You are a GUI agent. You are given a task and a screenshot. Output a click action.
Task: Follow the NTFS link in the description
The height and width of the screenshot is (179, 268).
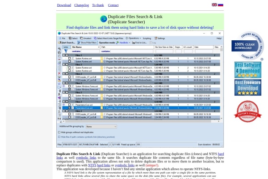[92, 165]
